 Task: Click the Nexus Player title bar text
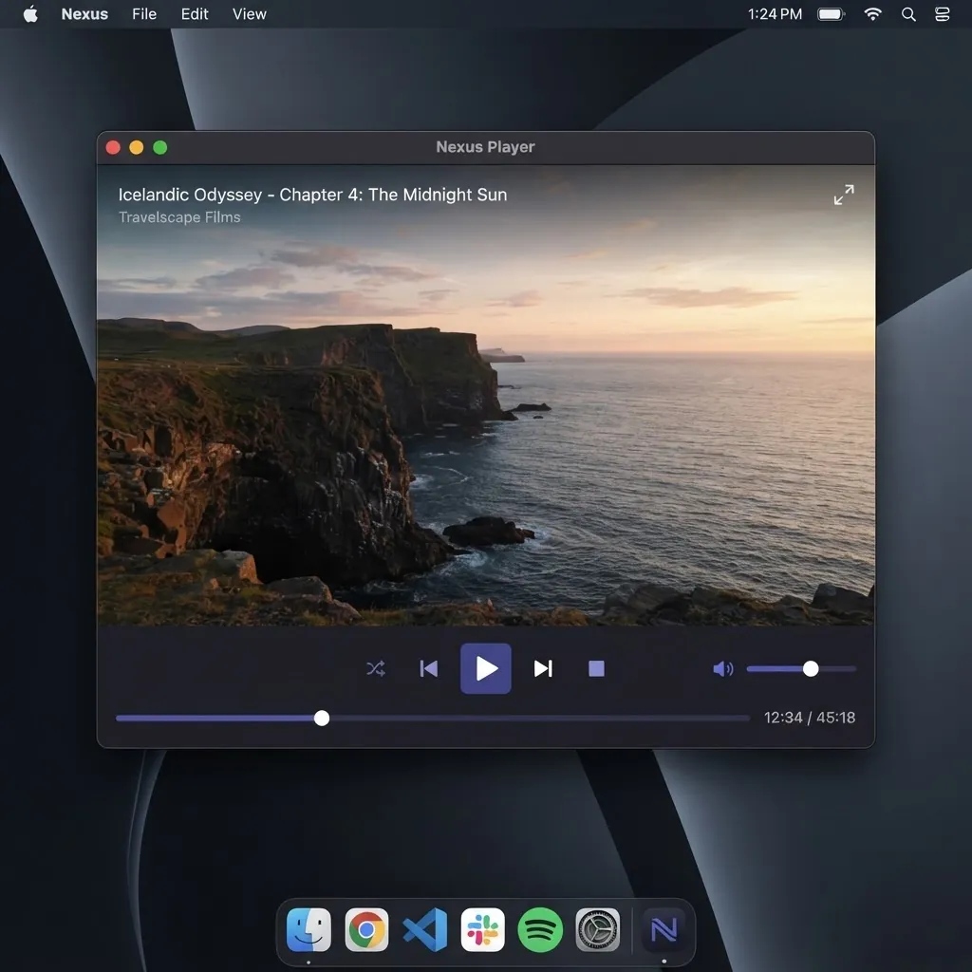coord(485,147)
